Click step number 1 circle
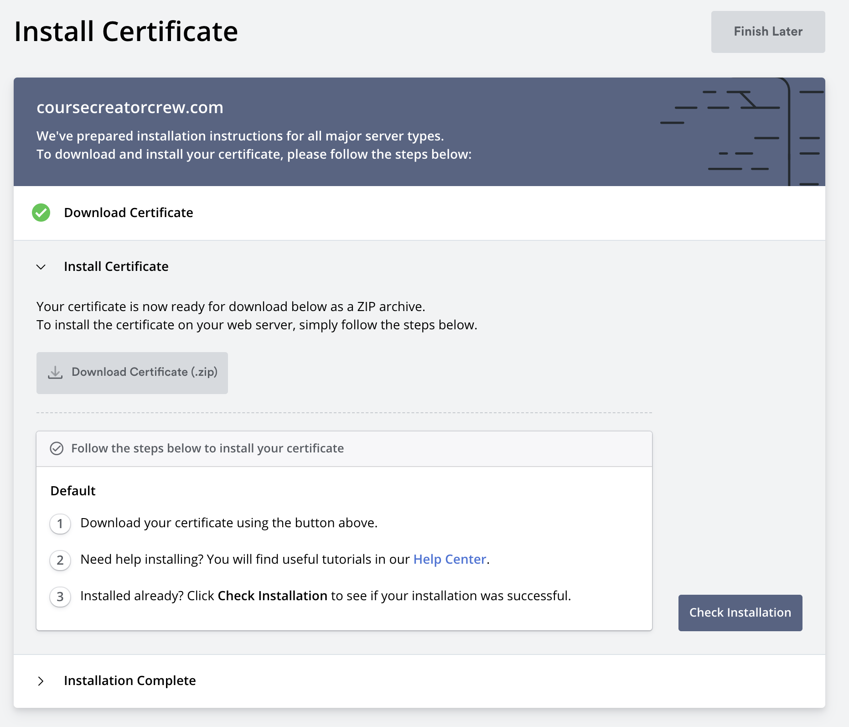Screen dimensions: 849x727 pyautogui.click(x=60, y=524)
